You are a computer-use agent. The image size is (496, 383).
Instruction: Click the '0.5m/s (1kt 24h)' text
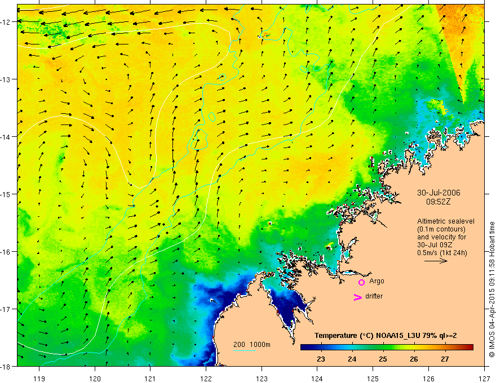pyautogui.click(x=442, y=253)
